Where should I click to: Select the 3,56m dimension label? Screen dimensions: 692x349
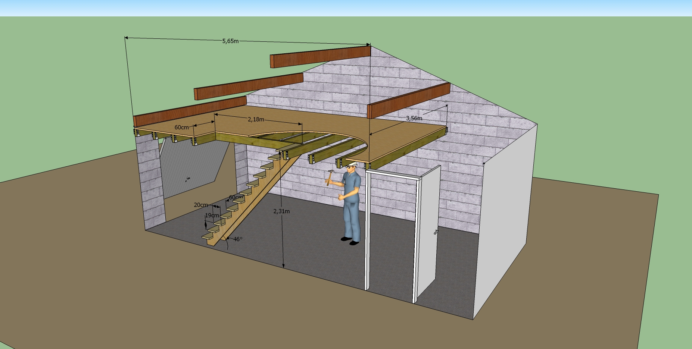pos(414,118)
